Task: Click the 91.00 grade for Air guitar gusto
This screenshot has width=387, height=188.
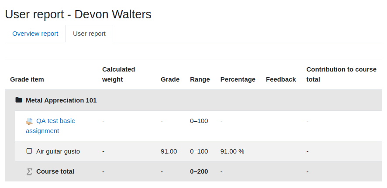Action: click(x=169, y=151)
